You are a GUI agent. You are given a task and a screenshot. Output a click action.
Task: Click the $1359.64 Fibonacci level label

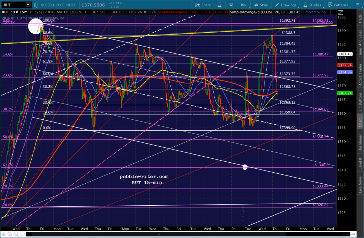click(x=287, y=112)
